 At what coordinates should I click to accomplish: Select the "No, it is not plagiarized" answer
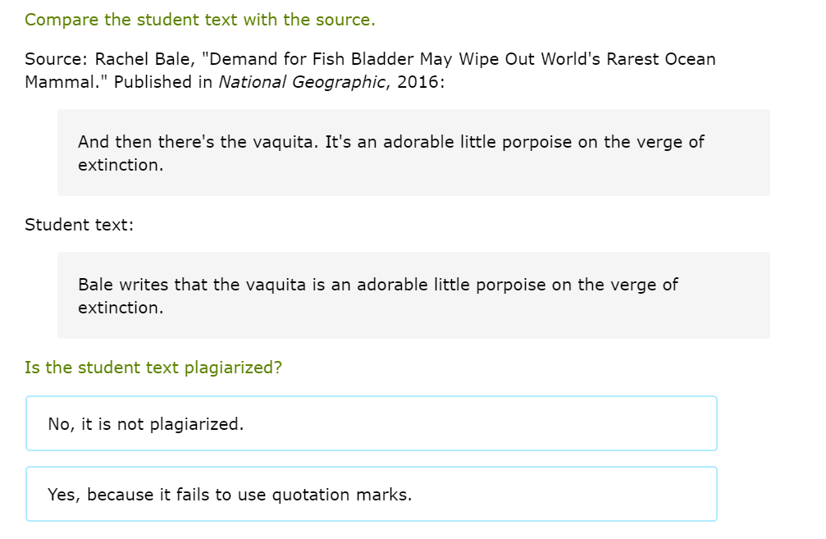tap(371, 424)
